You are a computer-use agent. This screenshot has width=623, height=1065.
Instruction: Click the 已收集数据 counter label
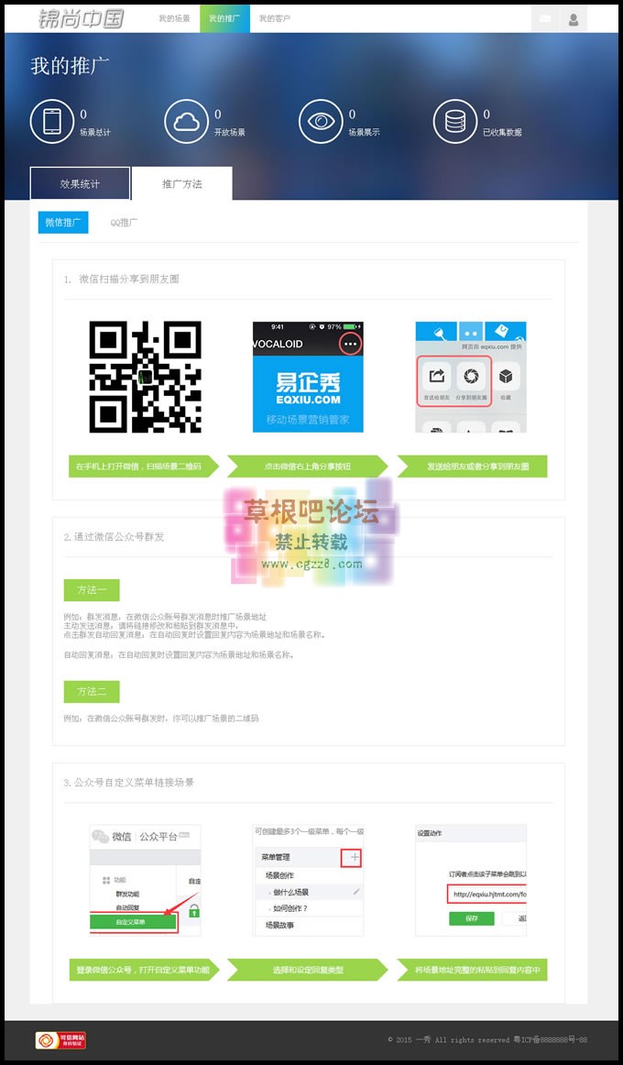pos(502,133)
